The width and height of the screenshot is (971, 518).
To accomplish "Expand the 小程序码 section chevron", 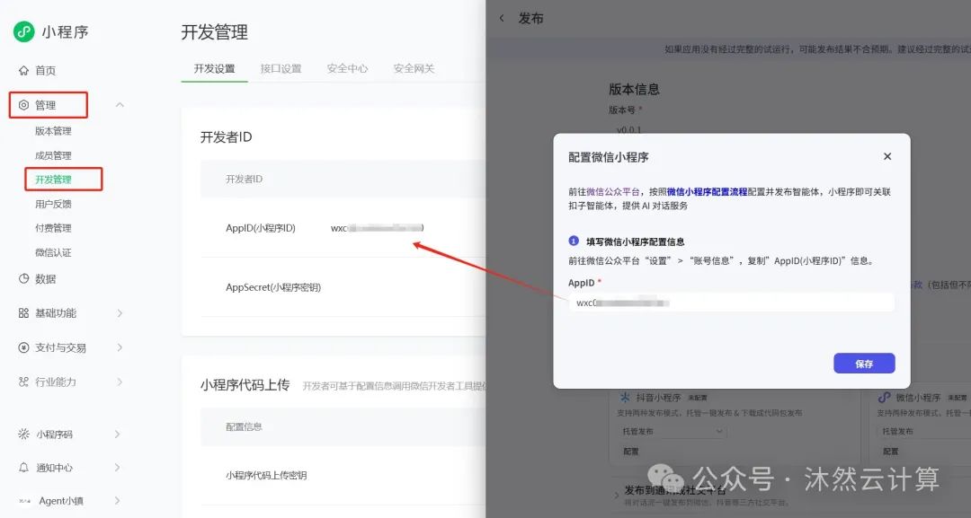I will (x=118, y=434).
